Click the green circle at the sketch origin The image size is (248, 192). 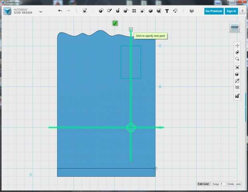click(131, 127)
